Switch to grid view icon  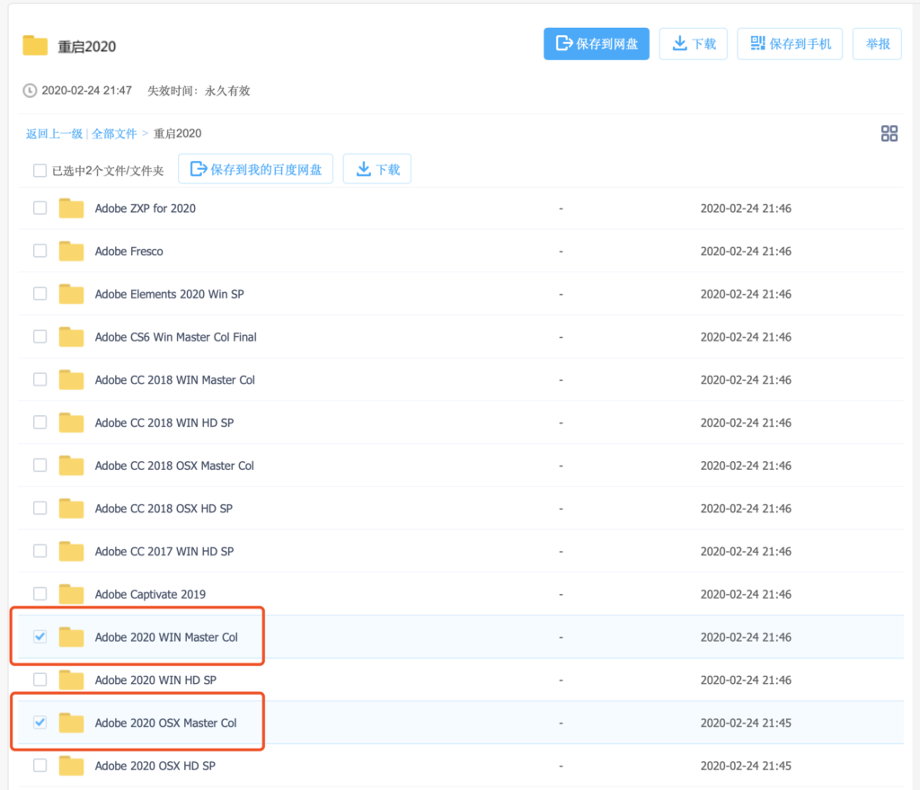pyautogui.click(x=889, y=134)
